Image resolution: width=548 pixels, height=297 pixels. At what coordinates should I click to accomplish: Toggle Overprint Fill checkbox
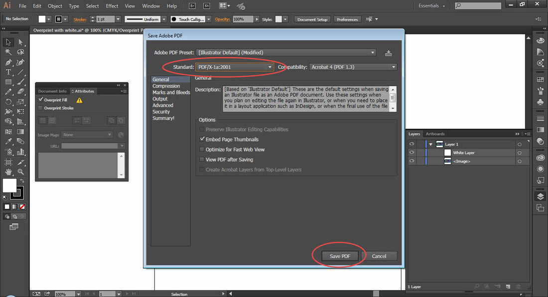point(40,100)
